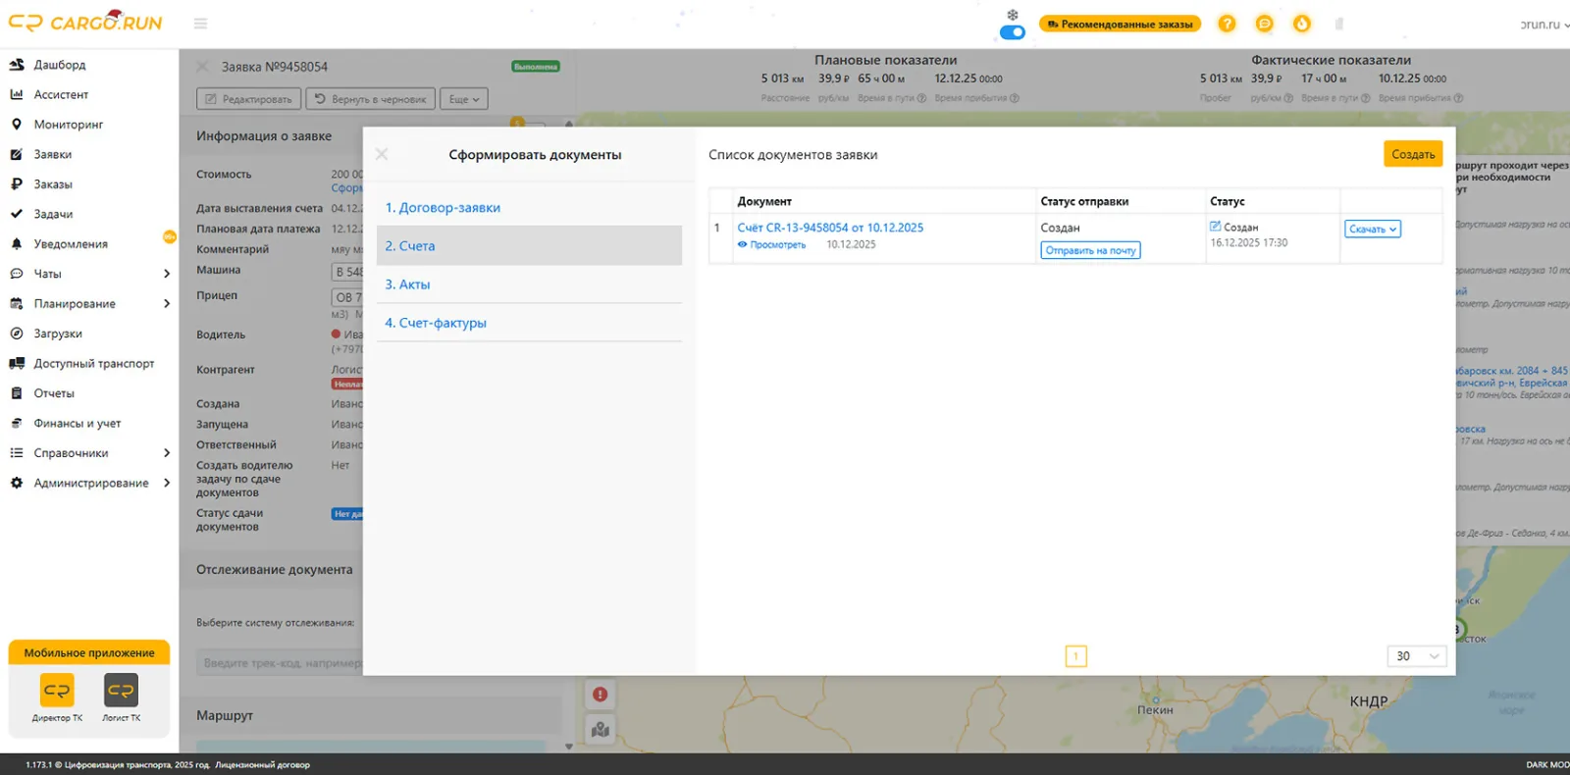Select the 3. Акты document type
1570x775 pixels.
tap(530, 284)
